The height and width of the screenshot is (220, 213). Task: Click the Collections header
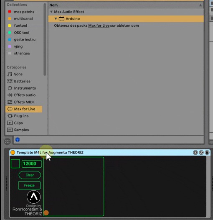pyautogui.click(x=17, y=5)
